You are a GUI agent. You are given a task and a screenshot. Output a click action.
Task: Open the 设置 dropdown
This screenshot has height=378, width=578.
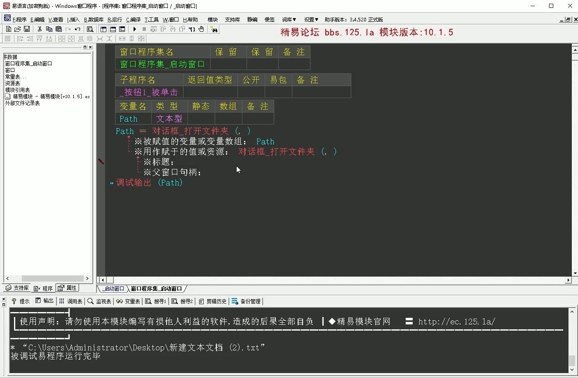point(311,20)
